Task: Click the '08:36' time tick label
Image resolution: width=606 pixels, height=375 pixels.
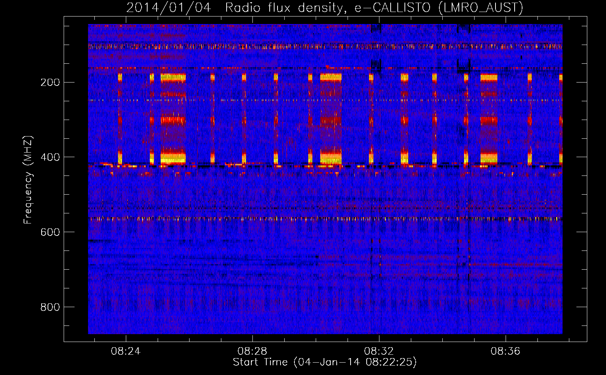Action: (506, 351)
